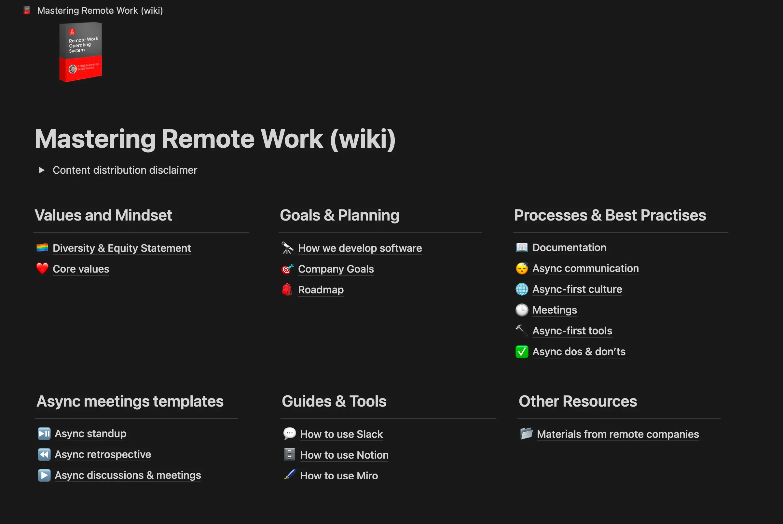
Task: Click the clock icon beside Meetings
Action: [522, 310]
